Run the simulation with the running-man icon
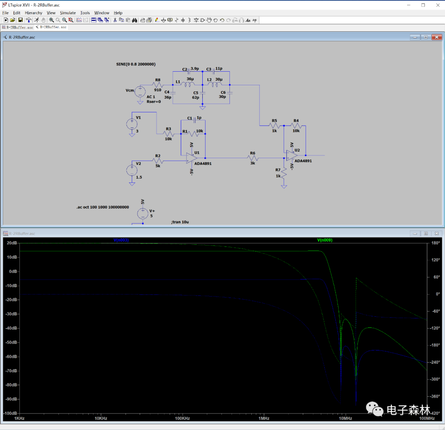Screen dimensions: 445x430 click(37, 20)
